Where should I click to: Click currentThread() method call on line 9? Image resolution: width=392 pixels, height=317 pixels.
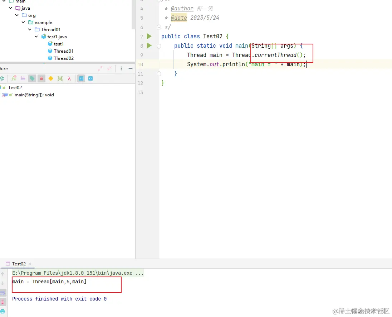279,55
